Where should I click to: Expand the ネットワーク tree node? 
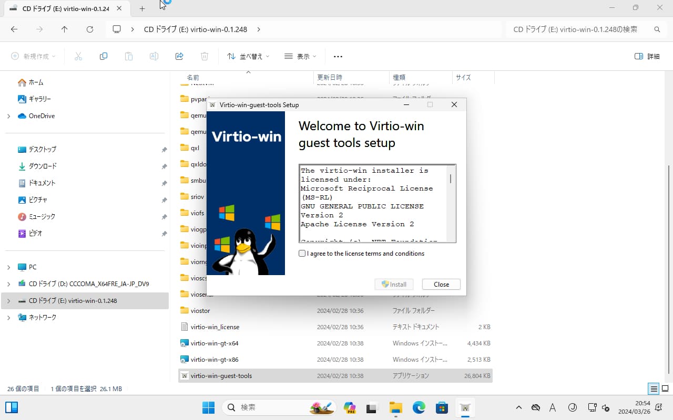(x=8, y=318)
